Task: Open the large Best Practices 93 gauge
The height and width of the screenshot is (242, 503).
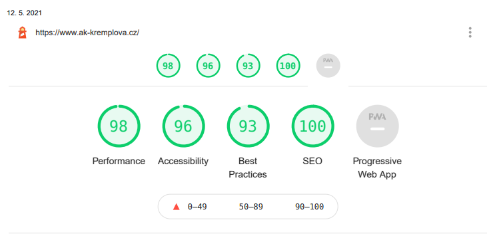Action: [x=248, y=126]
